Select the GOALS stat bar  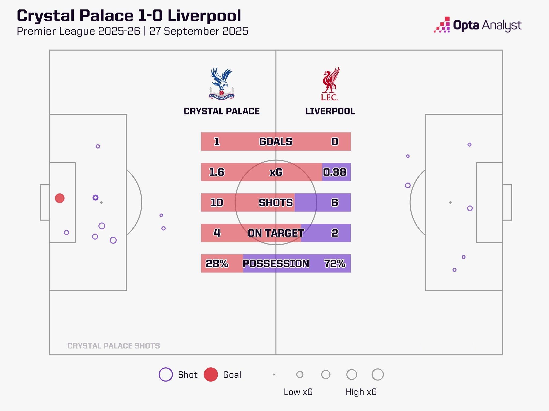[x=276, y=142]
